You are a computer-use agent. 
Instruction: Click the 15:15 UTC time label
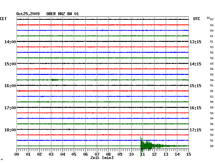coord(195,86)
